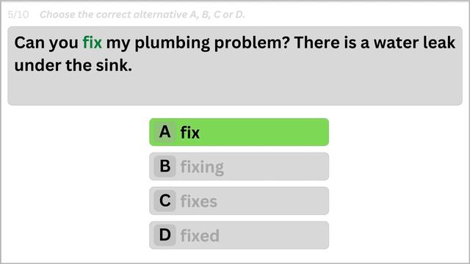The width and height of the screenshot is (470, 264).
Task: Click the green 'fix' word in sentence
Action: 93,43
